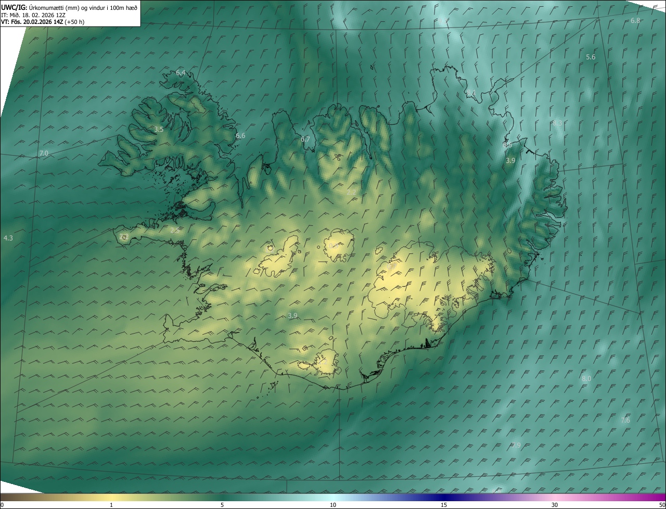
Task: Select the 7.0 value over the sea
Action: click(43, 153)
